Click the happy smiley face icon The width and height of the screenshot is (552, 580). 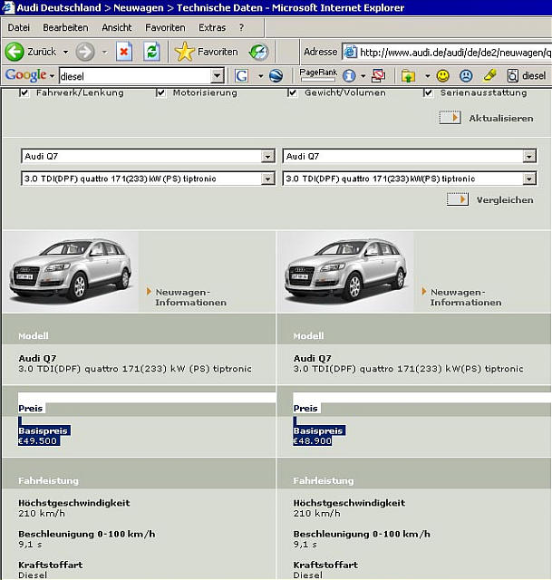pyautogui.click(x=443, y=76)
